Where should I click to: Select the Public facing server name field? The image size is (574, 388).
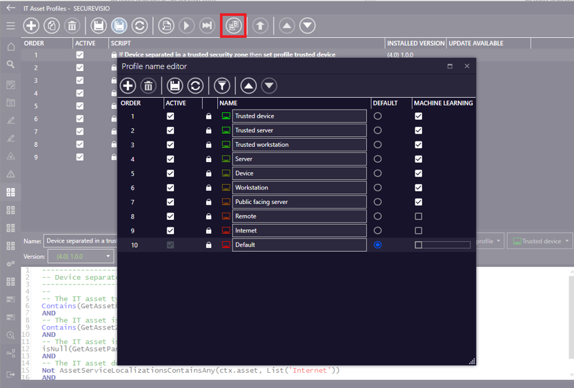click(x=299, y=202)
